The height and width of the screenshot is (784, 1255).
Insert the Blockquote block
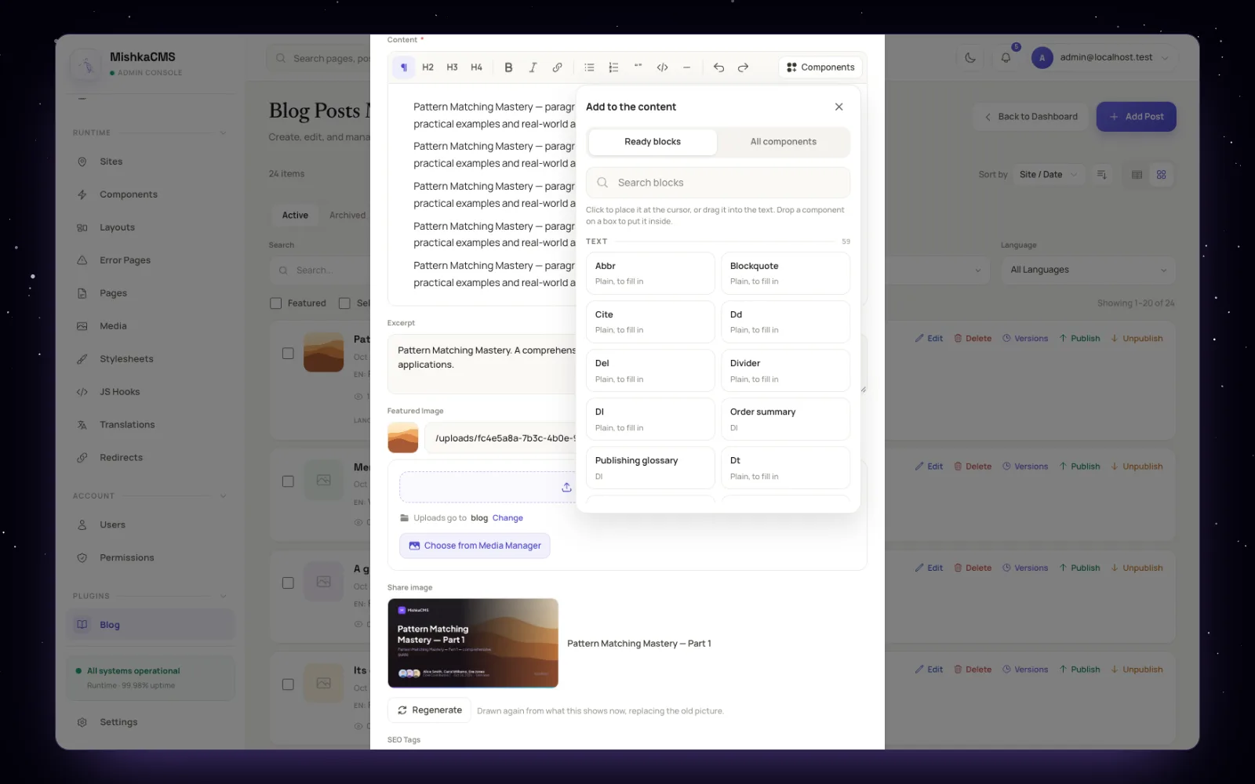785,273
